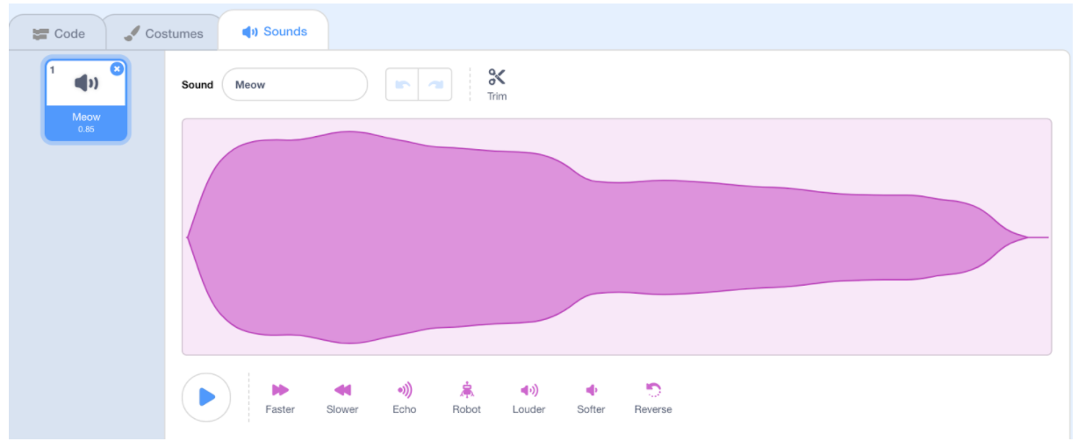Make the sound Louder
This screenshot has width=1078, height=447.
[528, 398]
